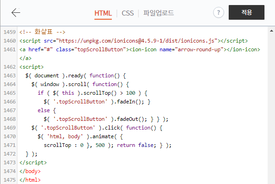Open the 파일업로드 tab
275x184 pixels.
click(159, 13)
